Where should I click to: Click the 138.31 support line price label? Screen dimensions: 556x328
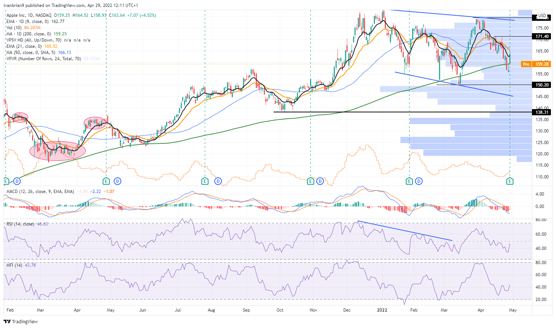click(x=541, y=112)
